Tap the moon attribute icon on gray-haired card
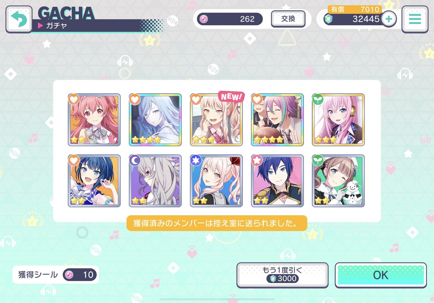This screenshot has height=303, width=434. pos(134,160)
